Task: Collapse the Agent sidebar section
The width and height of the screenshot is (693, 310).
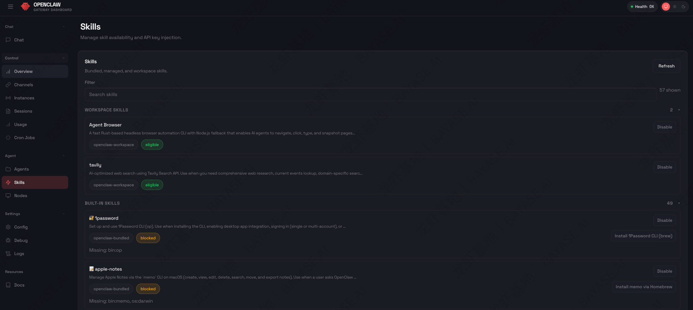Action: point(64,156)
